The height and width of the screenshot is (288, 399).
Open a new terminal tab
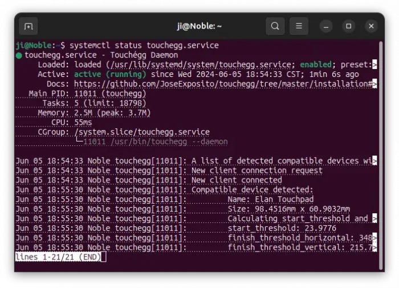pyautogui.click(x=28, y=26)
